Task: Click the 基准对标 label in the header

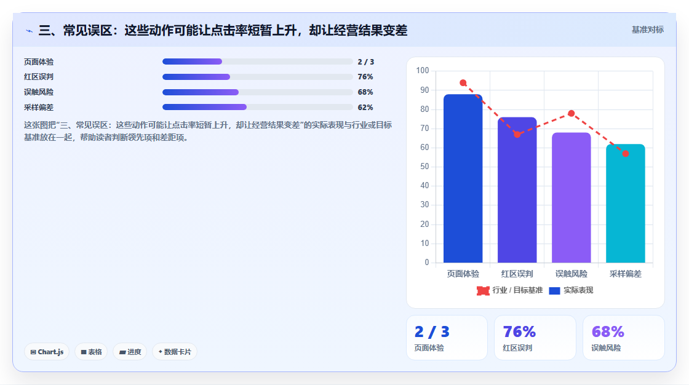Action: point(647,30)
